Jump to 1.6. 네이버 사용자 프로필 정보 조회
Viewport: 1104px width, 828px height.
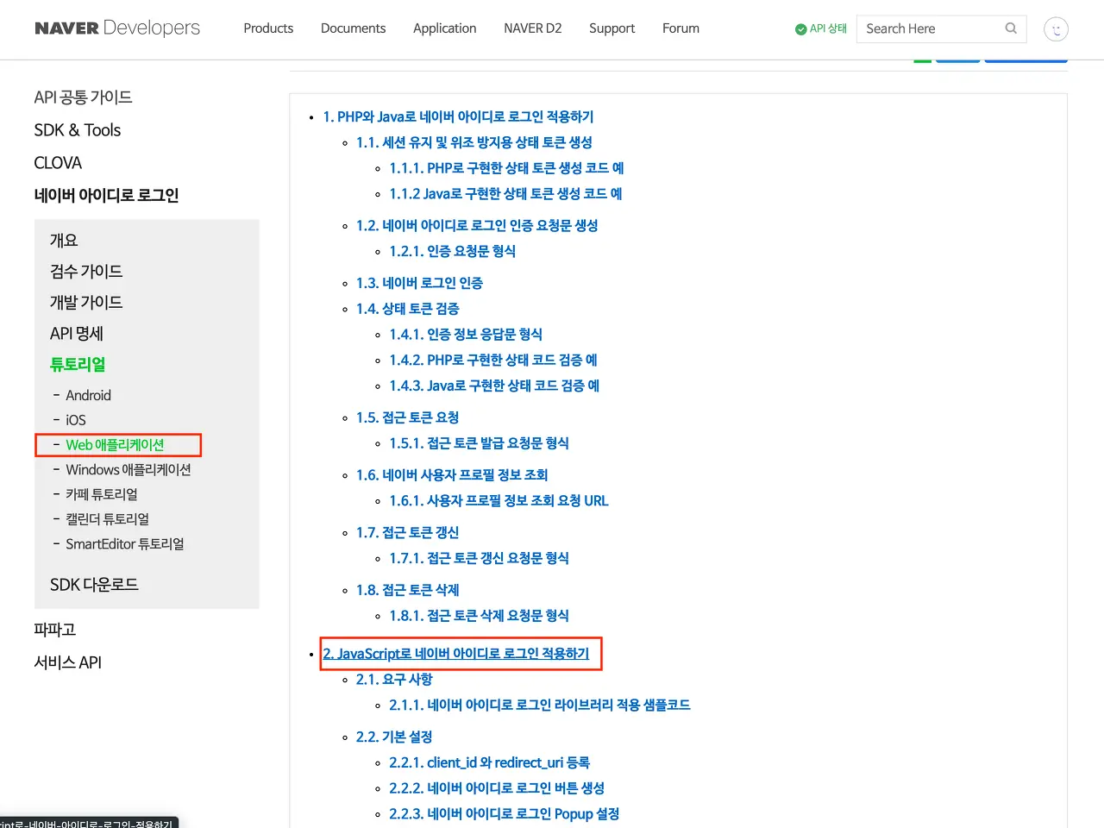452,476
